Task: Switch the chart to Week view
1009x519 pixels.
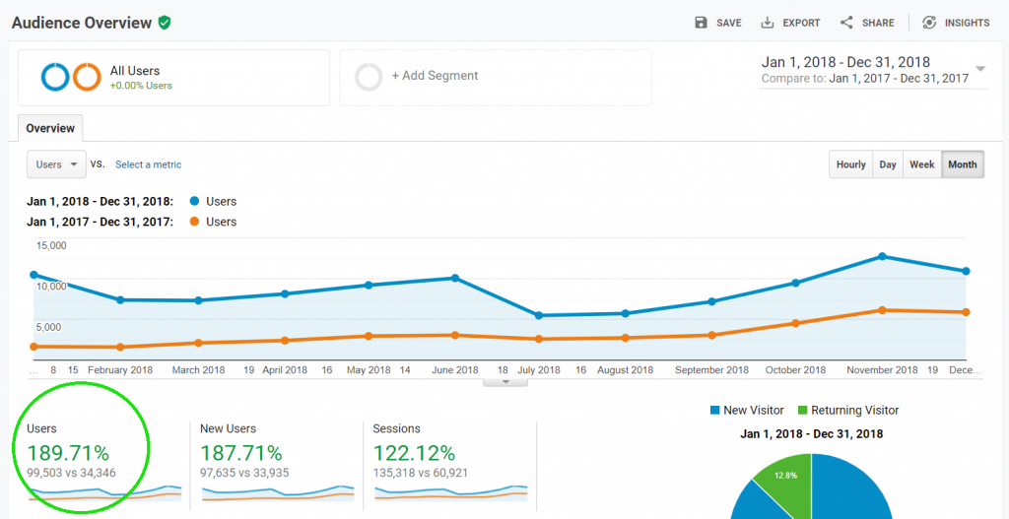Action: coord(921,164)
